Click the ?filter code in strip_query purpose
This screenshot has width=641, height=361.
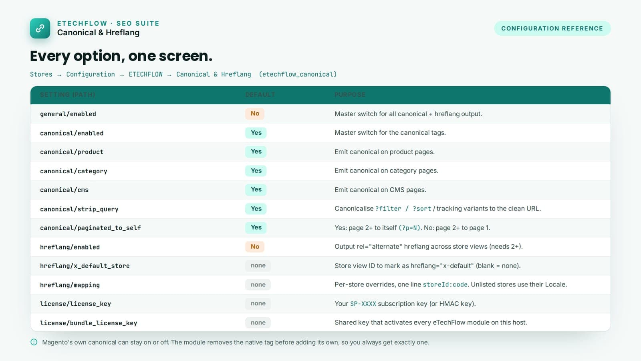tap(388, 209)
